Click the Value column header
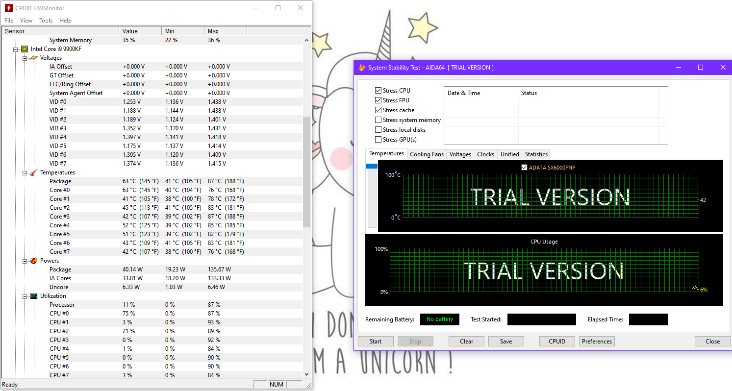This screenshot has width=732, height=391. pos(140,31)
